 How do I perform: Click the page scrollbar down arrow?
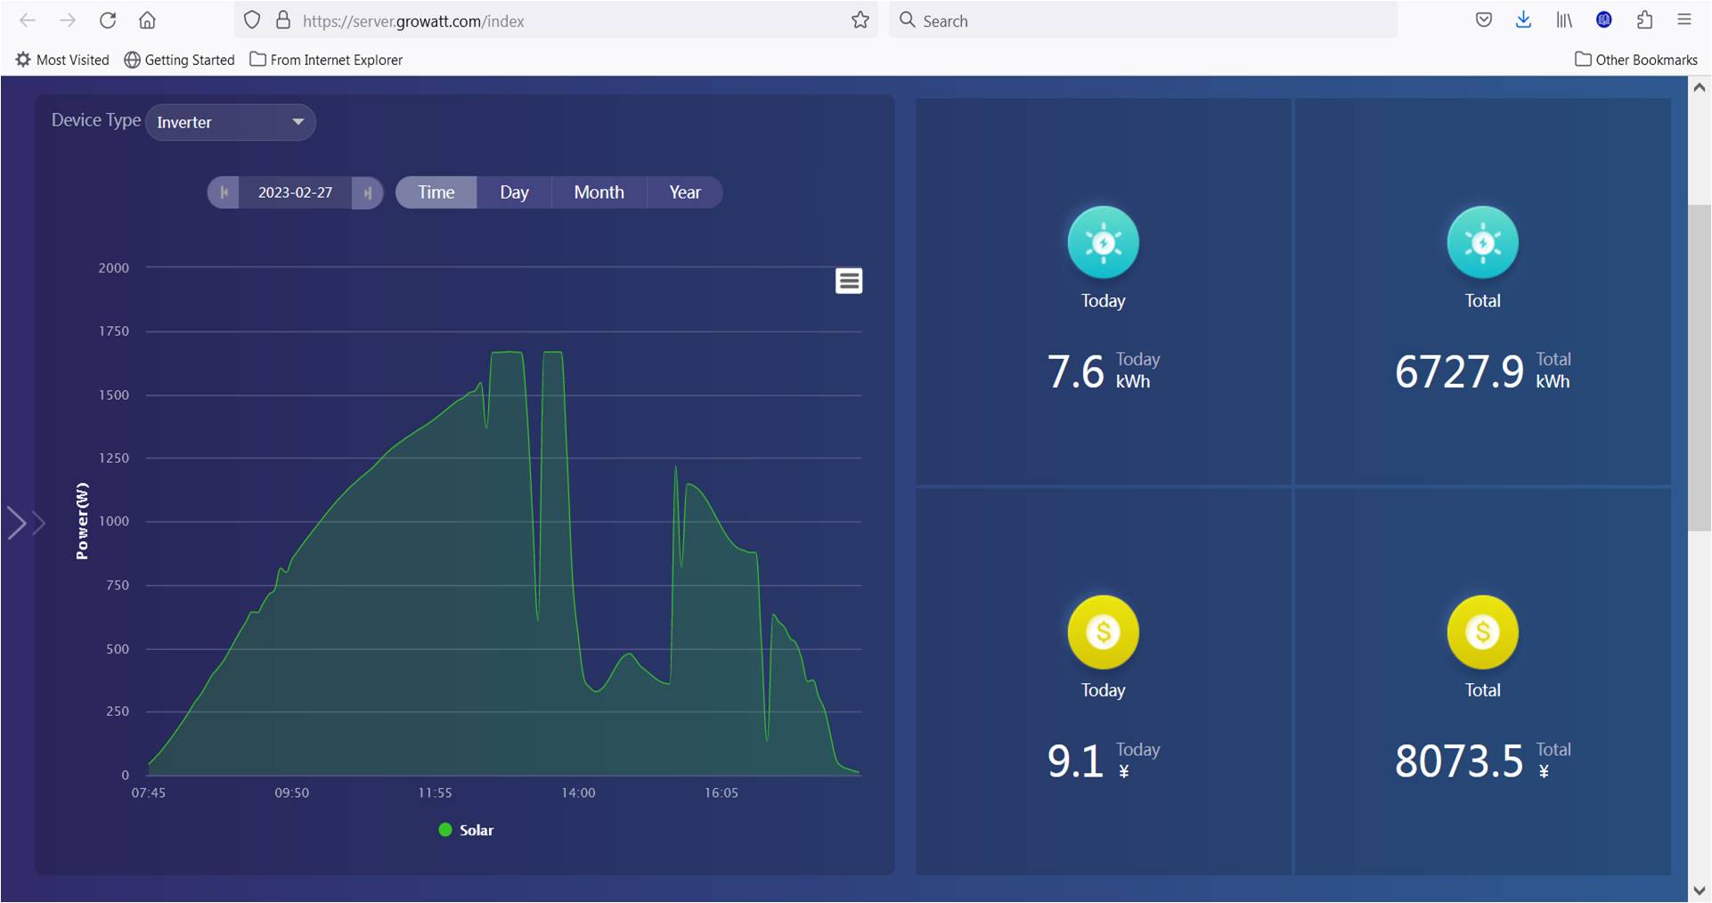pos(1700,891)
